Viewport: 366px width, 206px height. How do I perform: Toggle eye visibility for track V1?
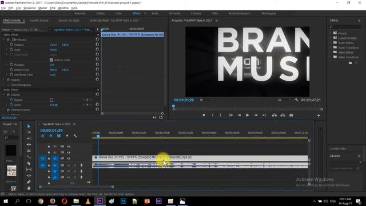[69, 159]
